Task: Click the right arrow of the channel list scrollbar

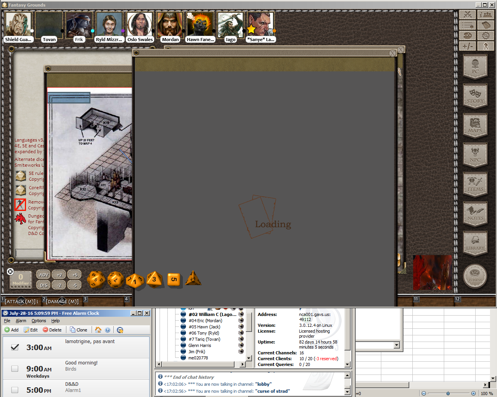Action: pyautogui.click(x=243, y=364)
